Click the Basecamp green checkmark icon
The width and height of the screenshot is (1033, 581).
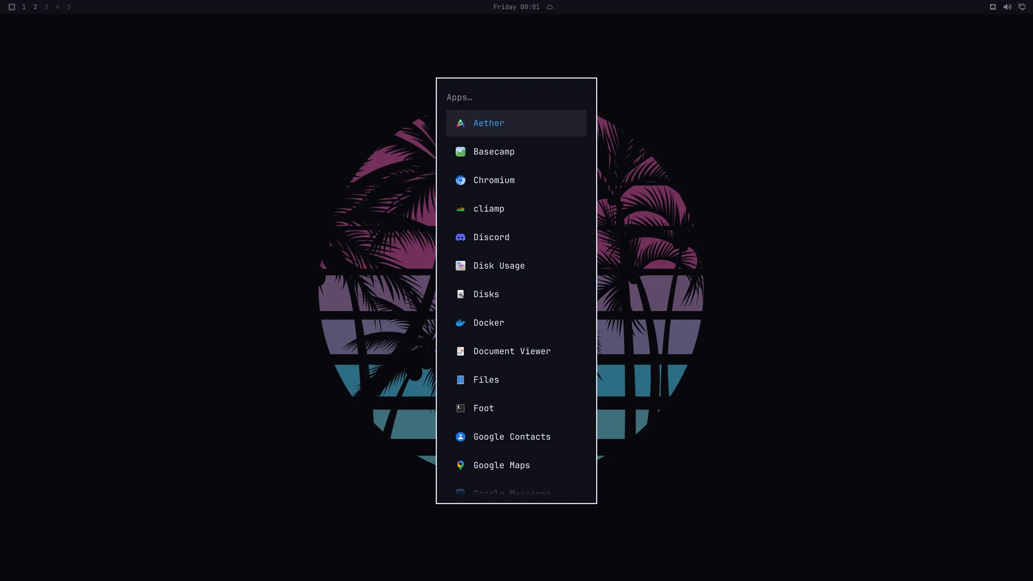[461, 152]
